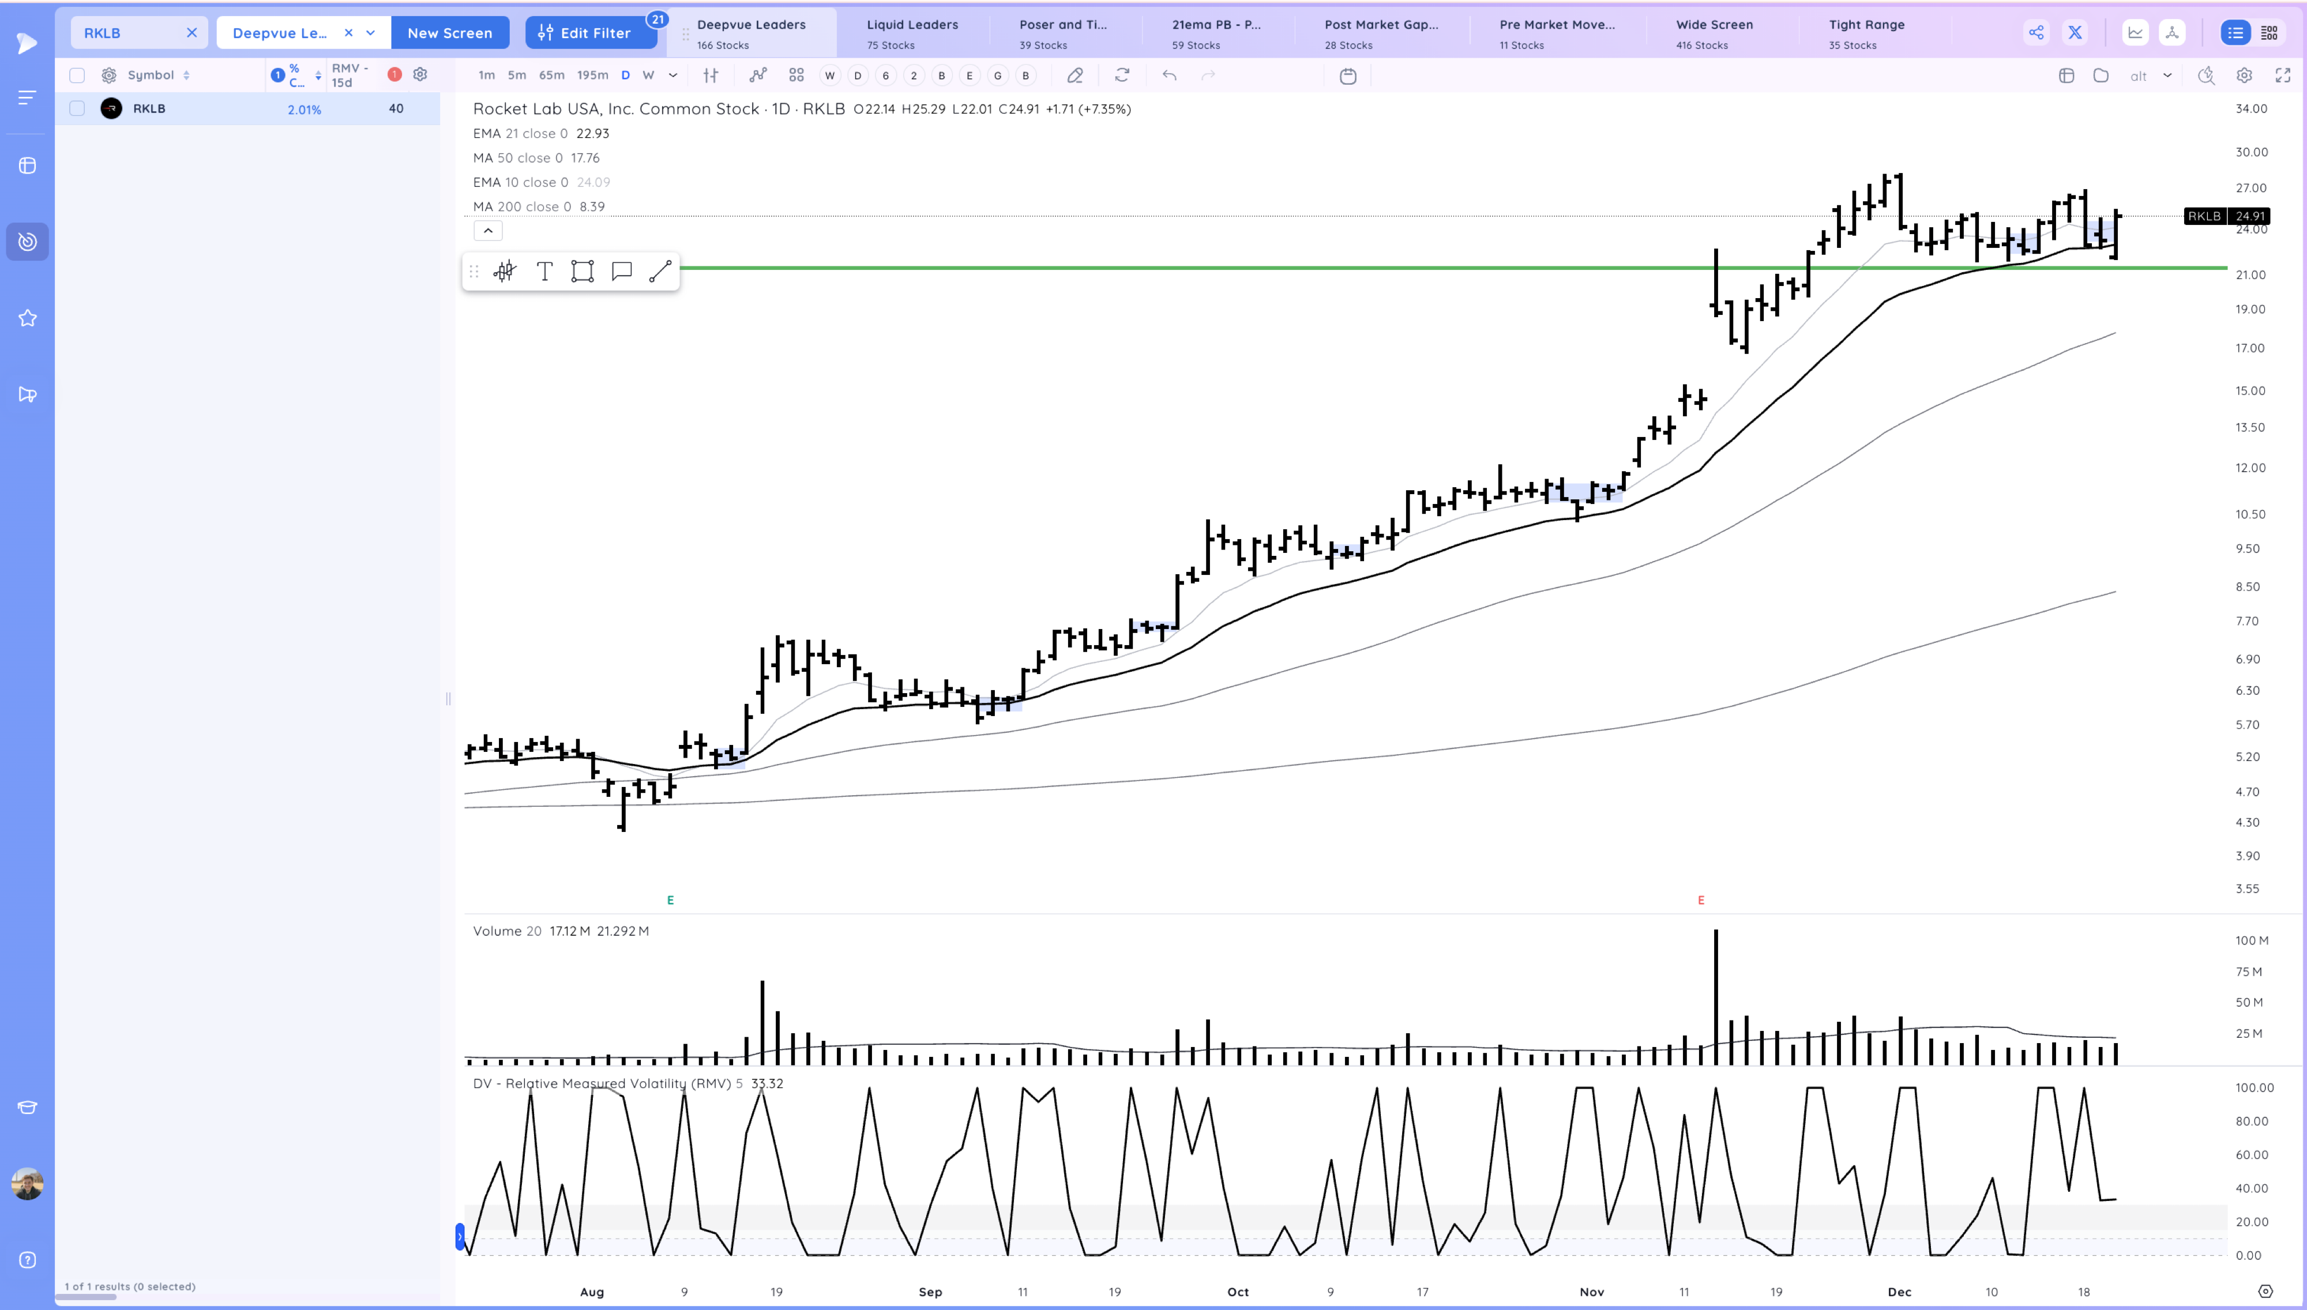Screen dimensions: 2307x1310
Task: Switch to list-with-charts view mode
Action: (2269, 33)
